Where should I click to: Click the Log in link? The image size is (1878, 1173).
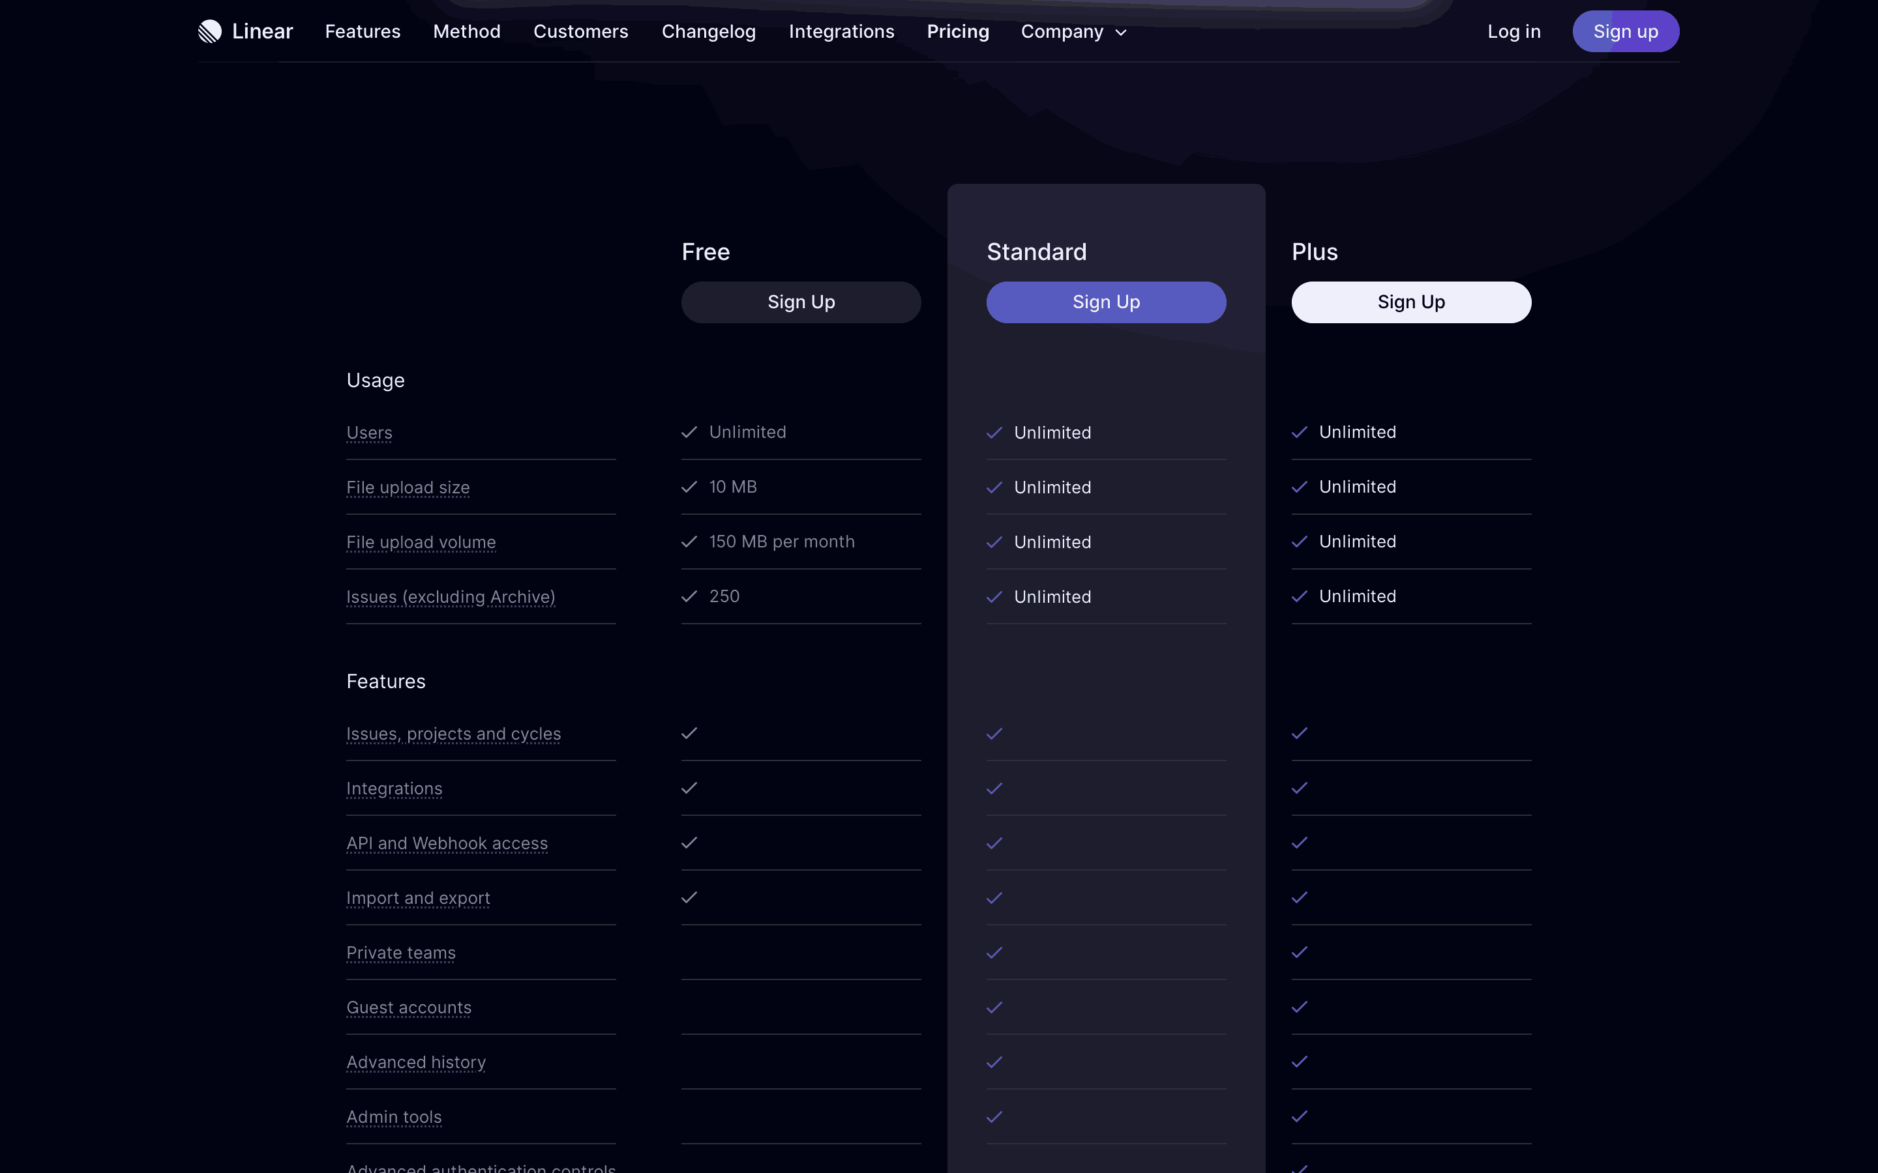(1514, 32)
